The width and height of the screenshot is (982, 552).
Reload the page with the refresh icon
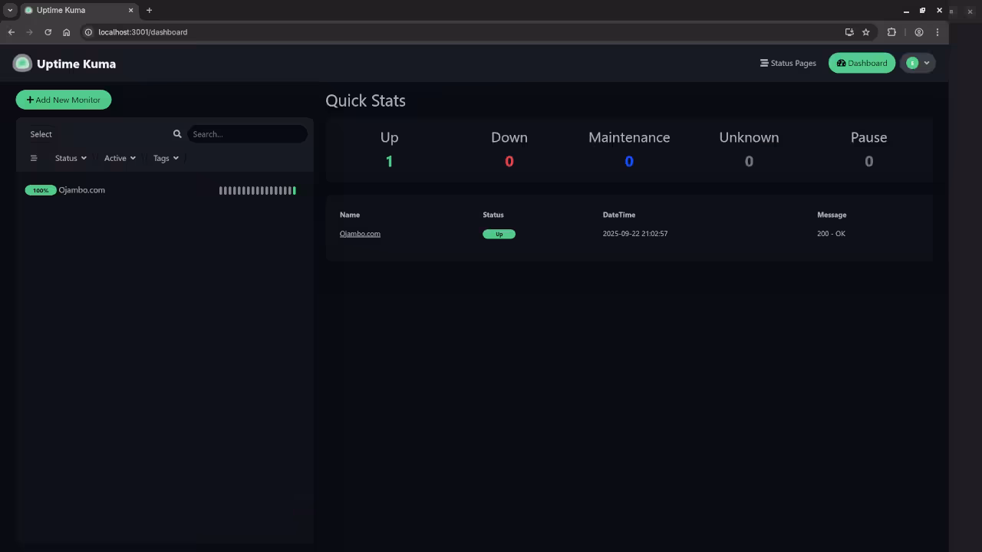point(48,32)
